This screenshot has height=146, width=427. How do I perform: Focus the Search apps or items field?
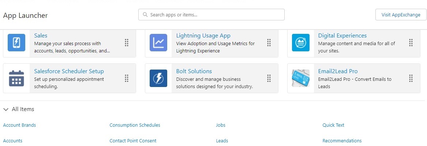tap(211, 15)
